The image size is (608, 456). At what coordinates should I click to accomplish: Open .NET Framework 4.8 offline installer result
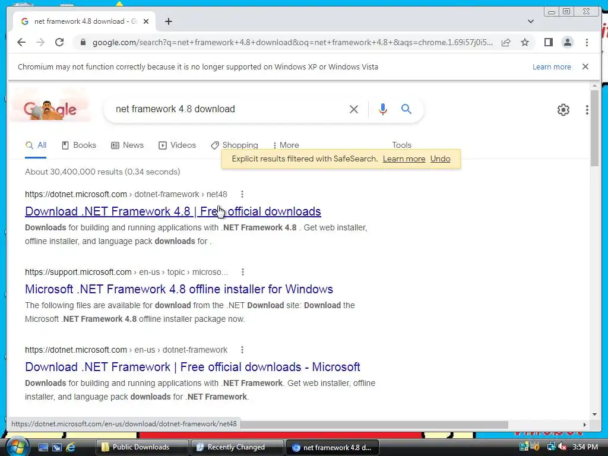(179, 289)
